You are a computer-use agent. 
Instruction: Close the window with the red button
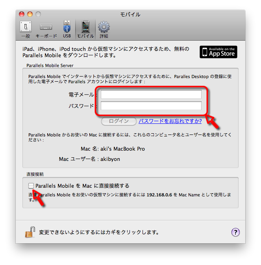tap(22, 14)
